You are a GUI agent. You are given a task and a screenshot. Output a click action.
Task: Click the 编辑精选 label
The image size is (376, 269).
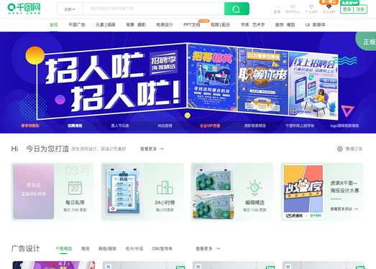pyautogui.click(x=255, y=202)
